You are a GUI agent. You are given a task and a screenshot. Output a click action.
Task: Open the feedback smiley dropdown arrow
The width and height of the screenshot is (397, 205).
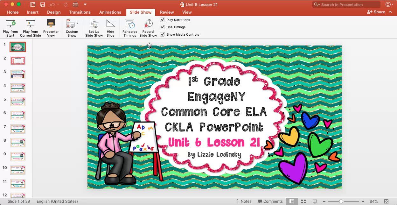pyautogui.click(x=393, y=4)
